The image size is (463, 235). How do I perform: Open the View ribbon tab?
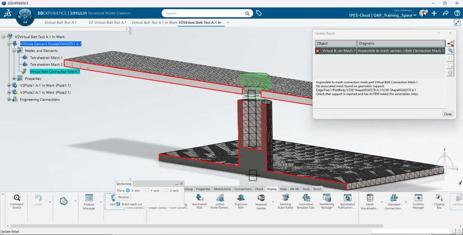pos(283,189)
